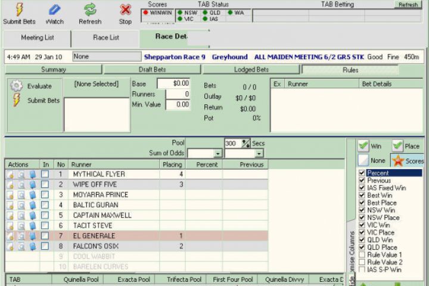This screenshot has height=286, width=429.
Task: Click the Runners count input field
Action: coord(178,94)
